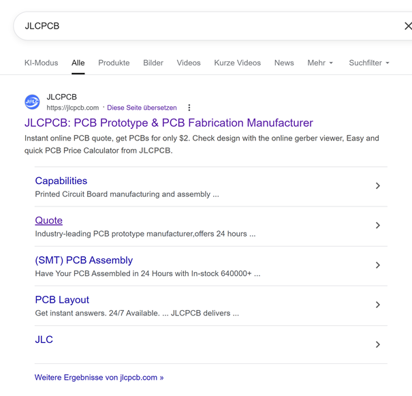Open the Capabilities sitelink

coord(61,181)
